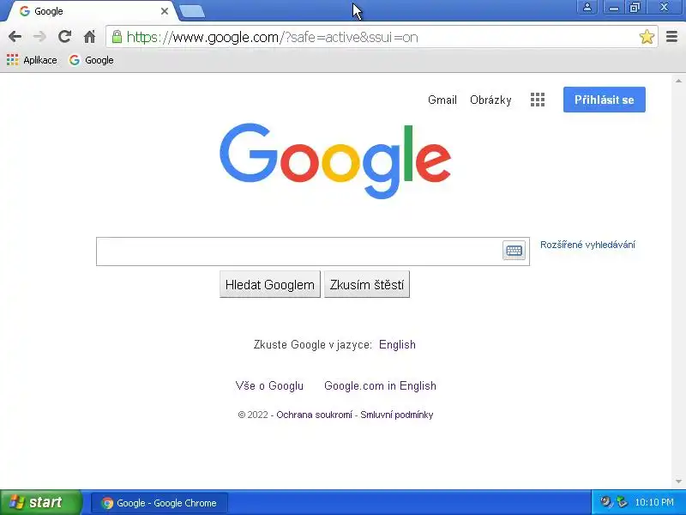The width and height of the screenshot is (686, 515).
Task: Click the Chrome user profile icon
Action: click(587, 8)
